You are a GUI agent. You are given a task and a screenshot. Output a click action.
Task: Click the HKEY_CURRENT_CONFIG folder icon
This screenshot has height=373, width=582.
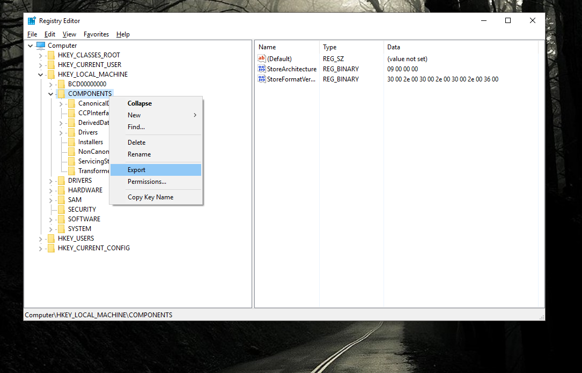point(51,248)
